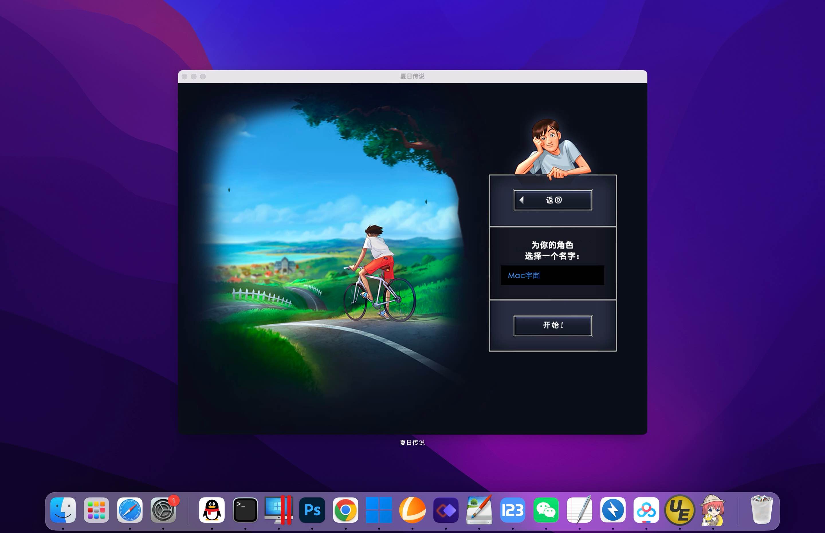The height and width of the screenshot is (533, 825).
Task: Open the QQ penguin app
Action: (x=212, y=510)
